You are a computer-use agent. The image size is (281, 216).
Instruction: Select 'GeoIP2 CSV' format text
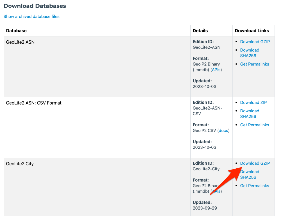click(204, 131)
